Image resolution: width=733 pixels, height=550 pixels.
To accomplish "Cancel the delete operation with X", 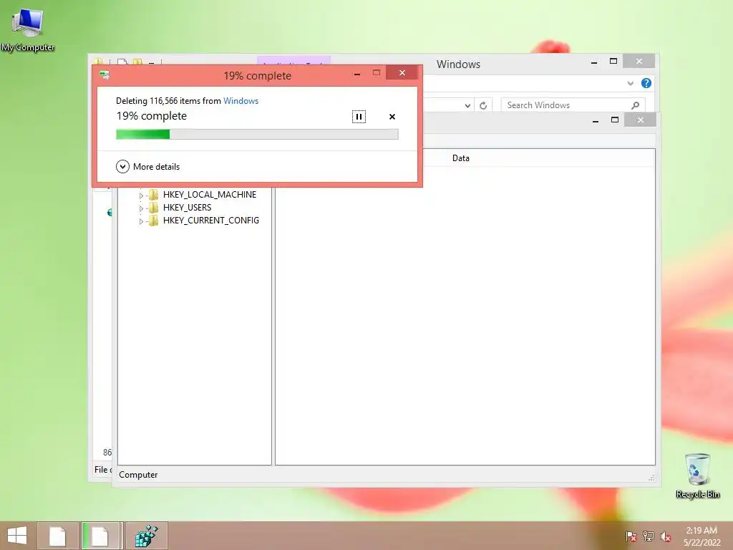I will tap(392, 117).
